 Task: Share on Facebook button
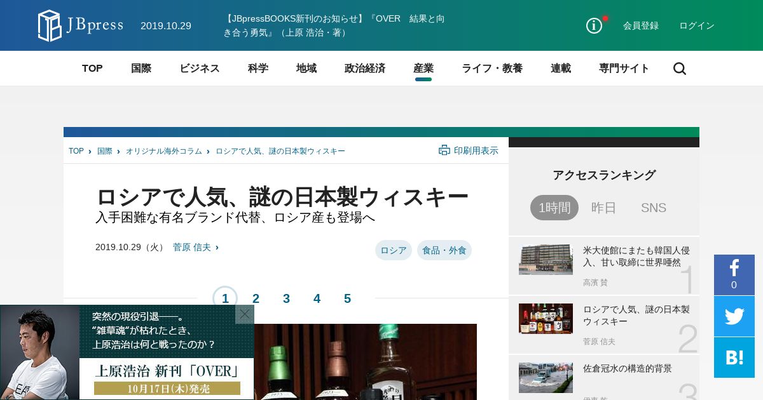click(x=734, y=275)
